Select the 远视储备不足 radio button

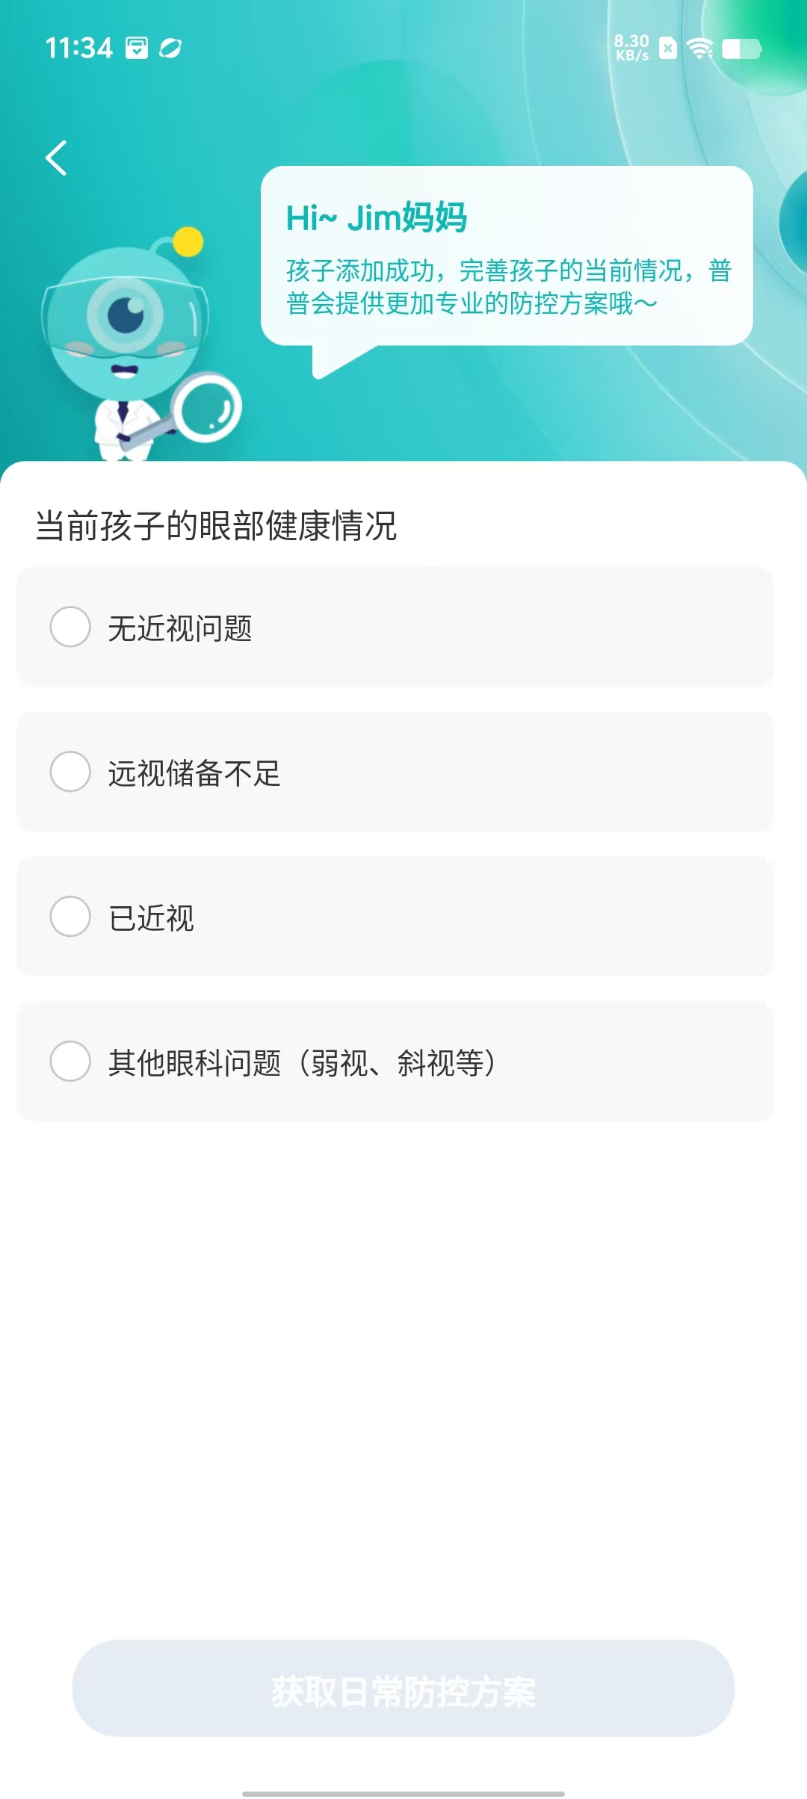(70, 771)
